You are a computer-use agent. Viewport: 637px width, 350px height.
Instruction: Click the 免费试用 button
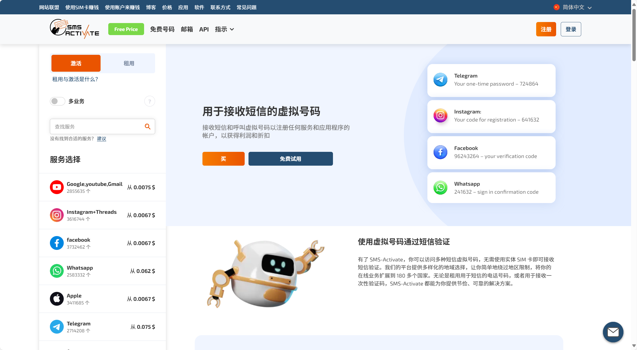[290, 159]
